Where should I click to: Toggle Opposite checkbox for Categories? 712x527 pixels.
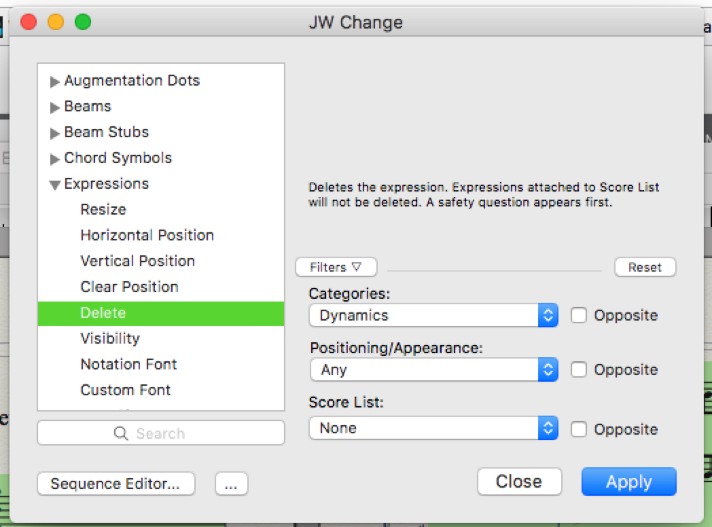(579, 315)
